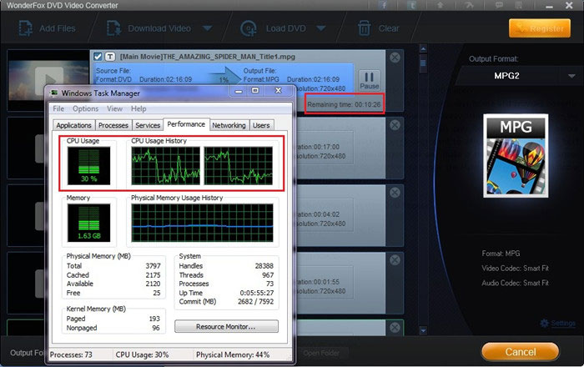Click the 'Processes: 73' status bar entry
This screenshot has width=584, height=367.
click(x=71, y=354)
